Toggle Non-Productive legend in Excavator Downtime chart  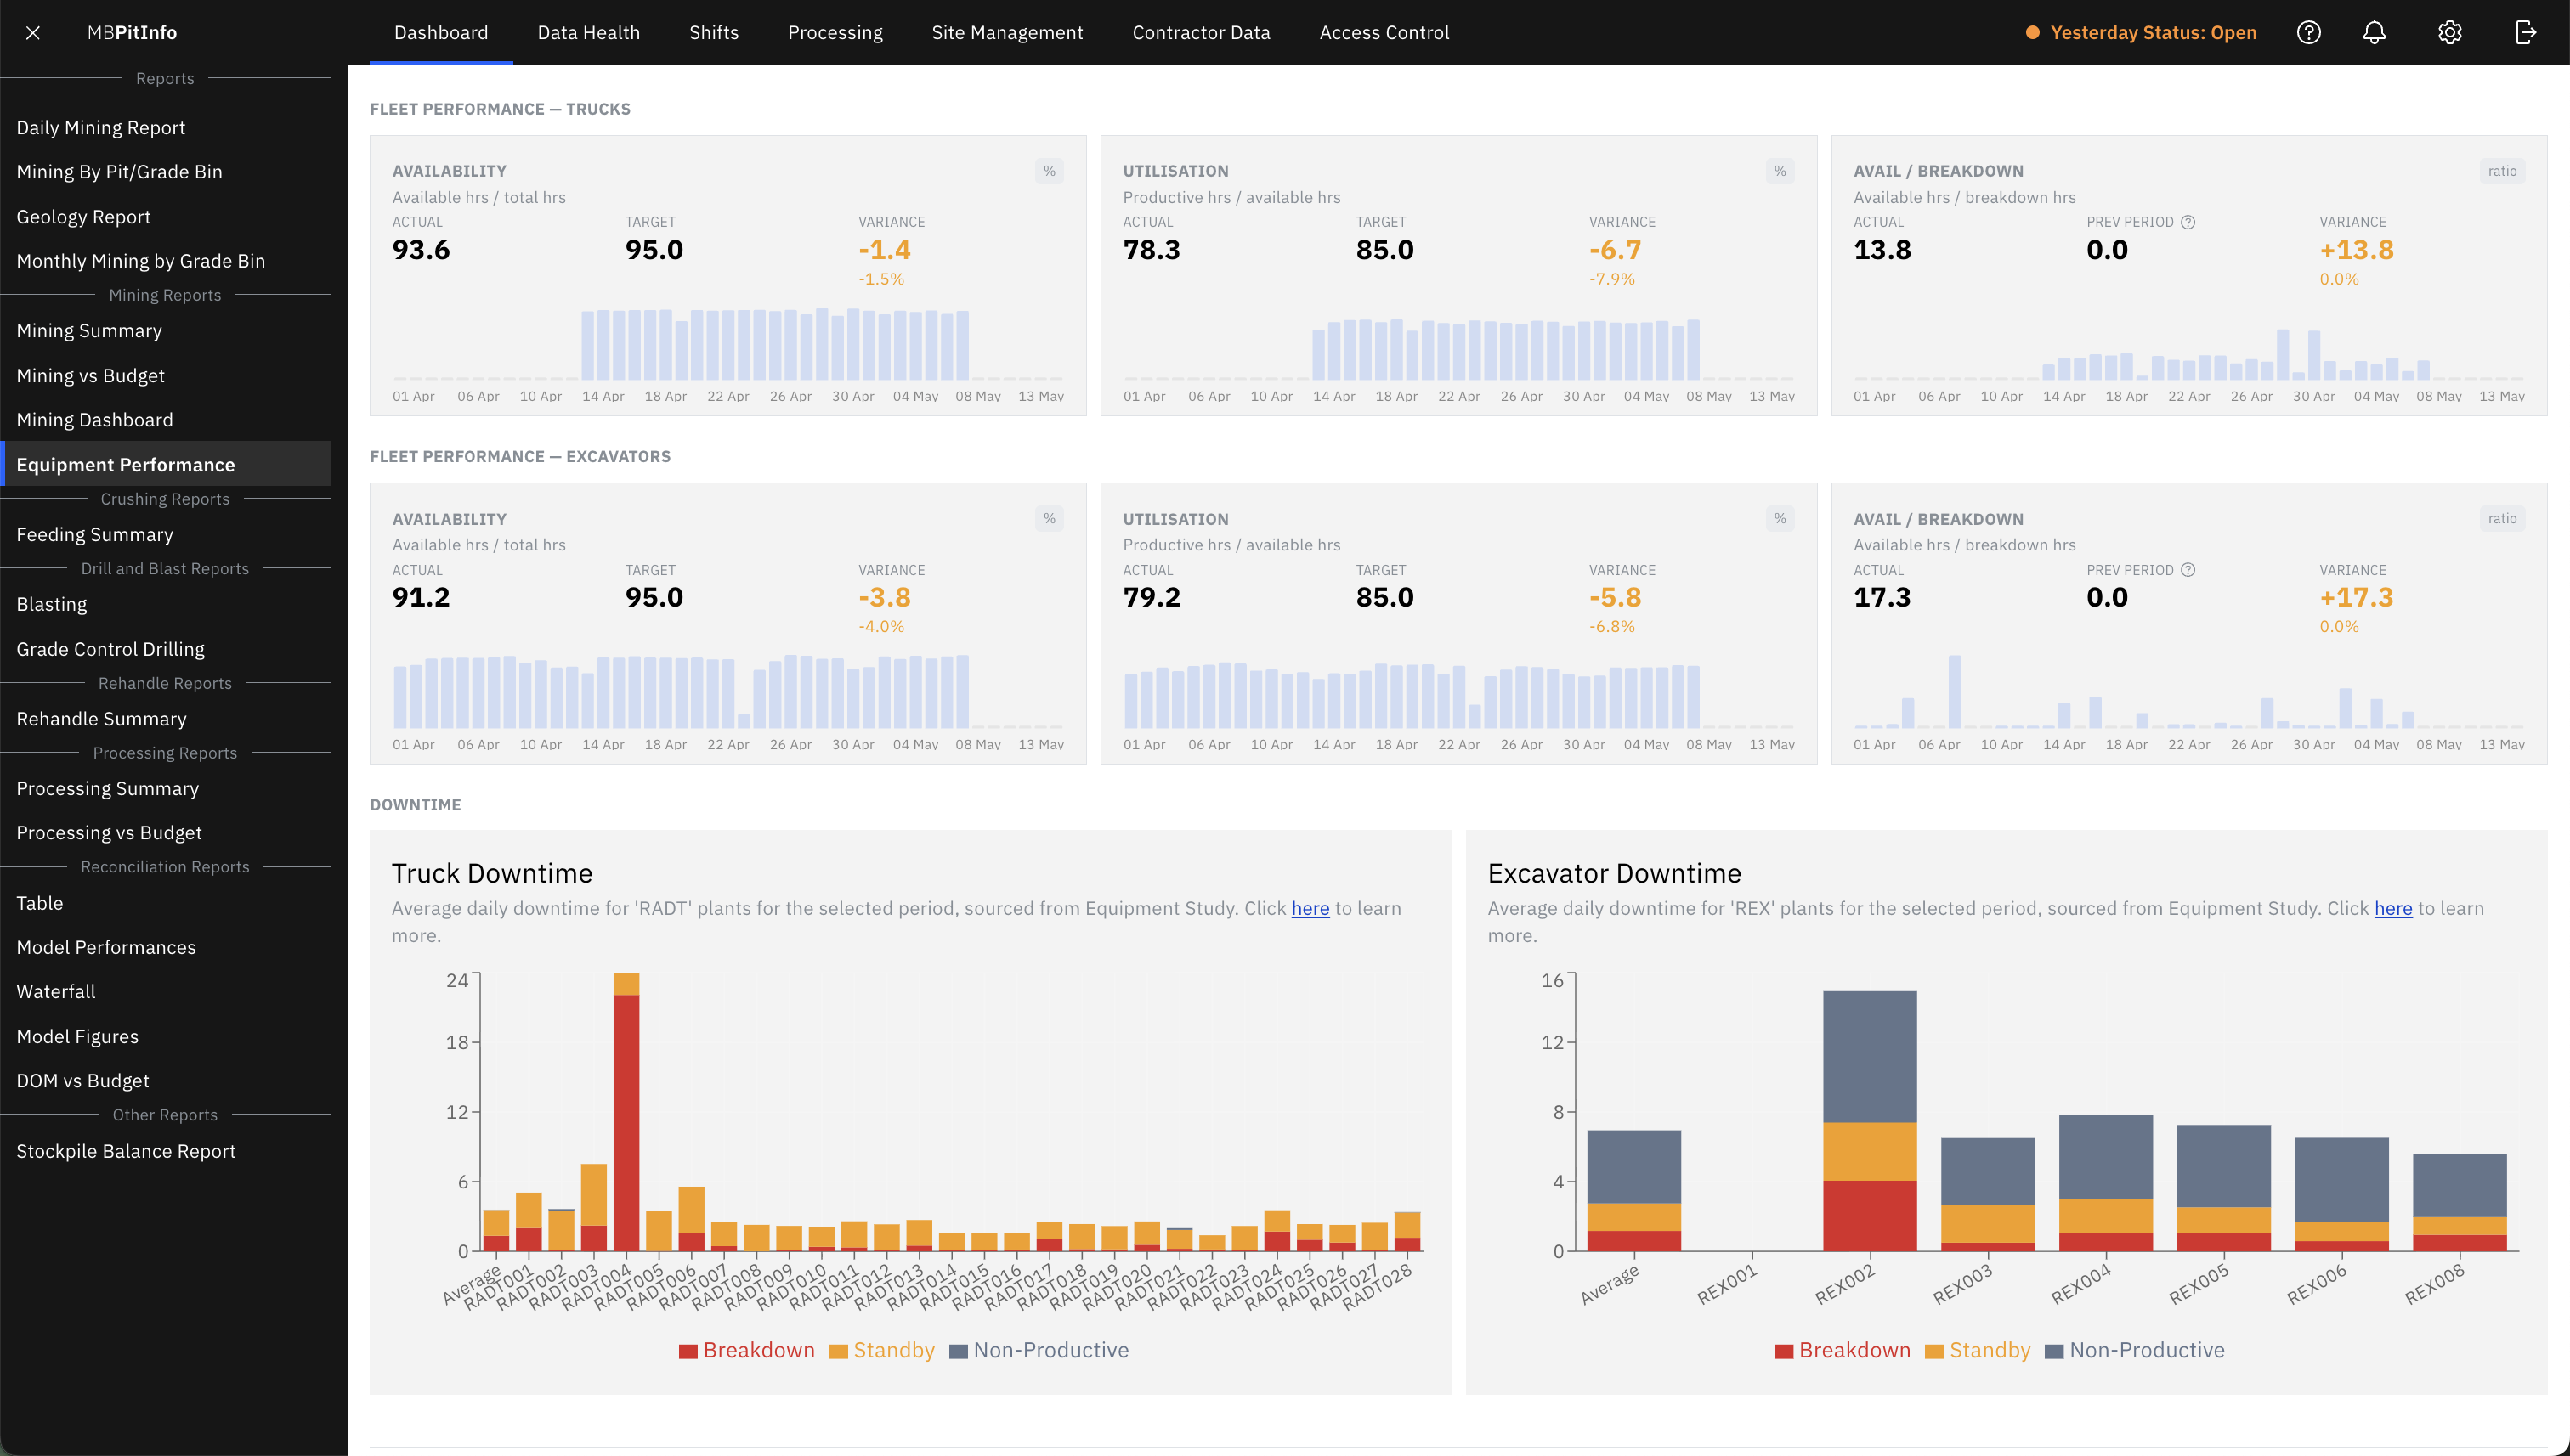tap(2135, 1350)
